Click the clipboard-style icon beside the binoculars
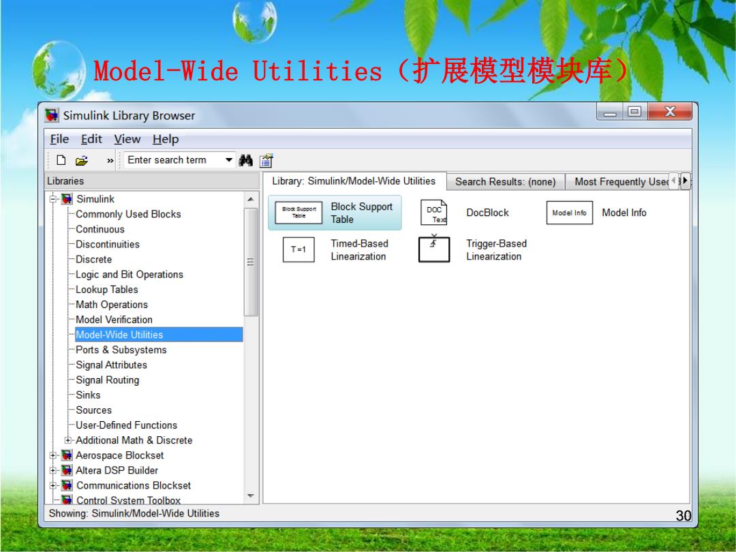 tap(266, 161)
